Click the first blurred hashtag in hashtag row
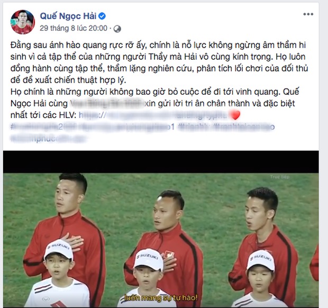Viewport: 328px width, 308px height. [43, 127]
